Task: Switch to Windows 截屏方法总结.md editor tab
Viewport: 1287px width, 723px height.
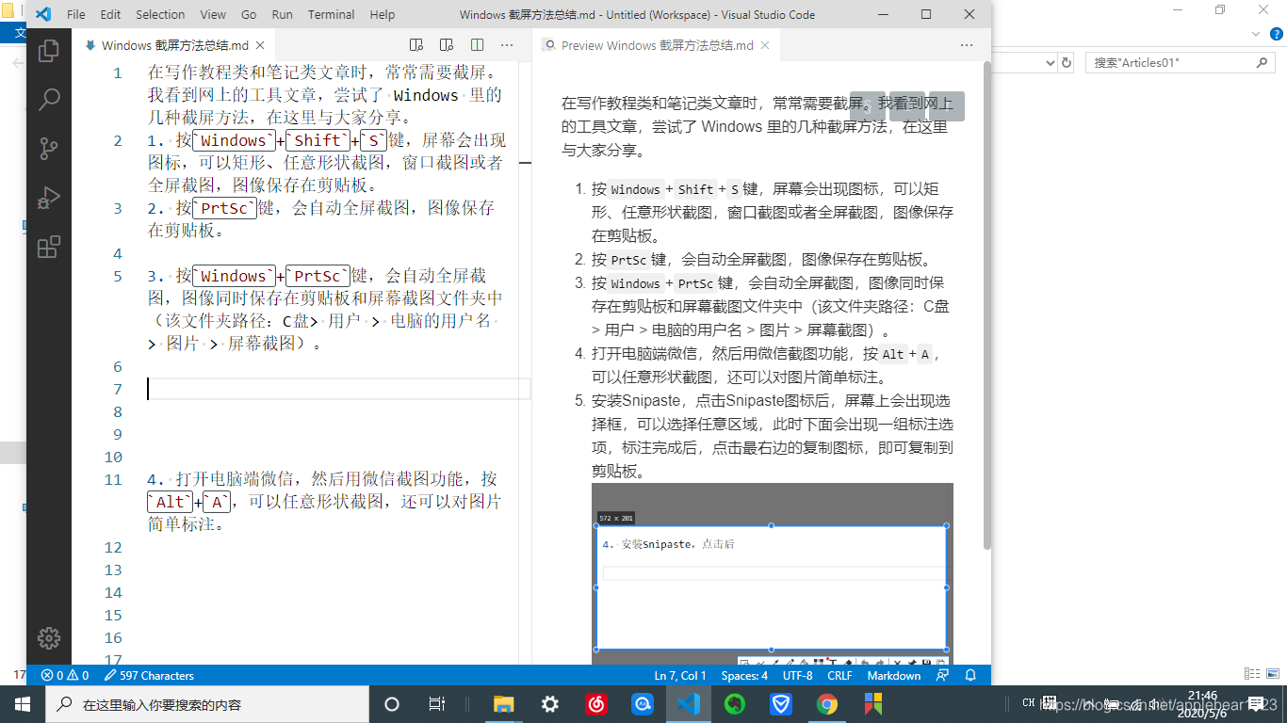Action: pyautogui.click(x=173, y=45)
